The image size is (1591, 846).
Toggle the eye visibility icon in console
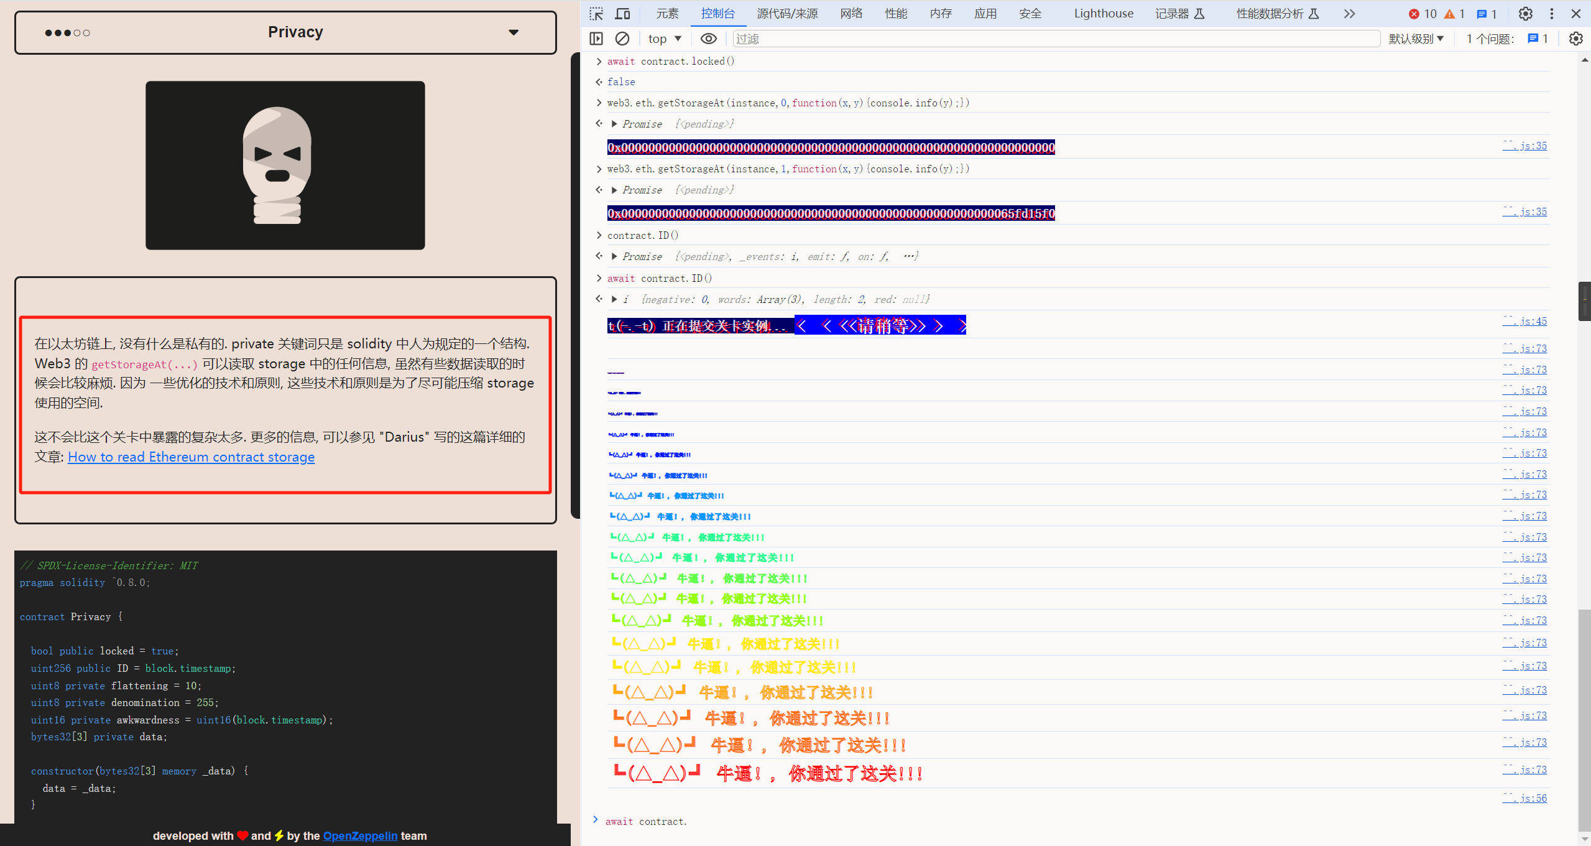coord(707,39)
